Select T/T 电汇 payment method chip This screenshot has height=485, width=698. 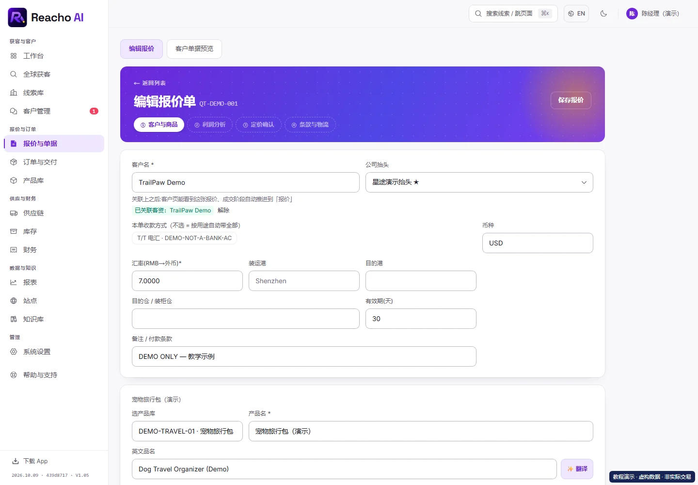pyautogui.click(x=184, y=238)
